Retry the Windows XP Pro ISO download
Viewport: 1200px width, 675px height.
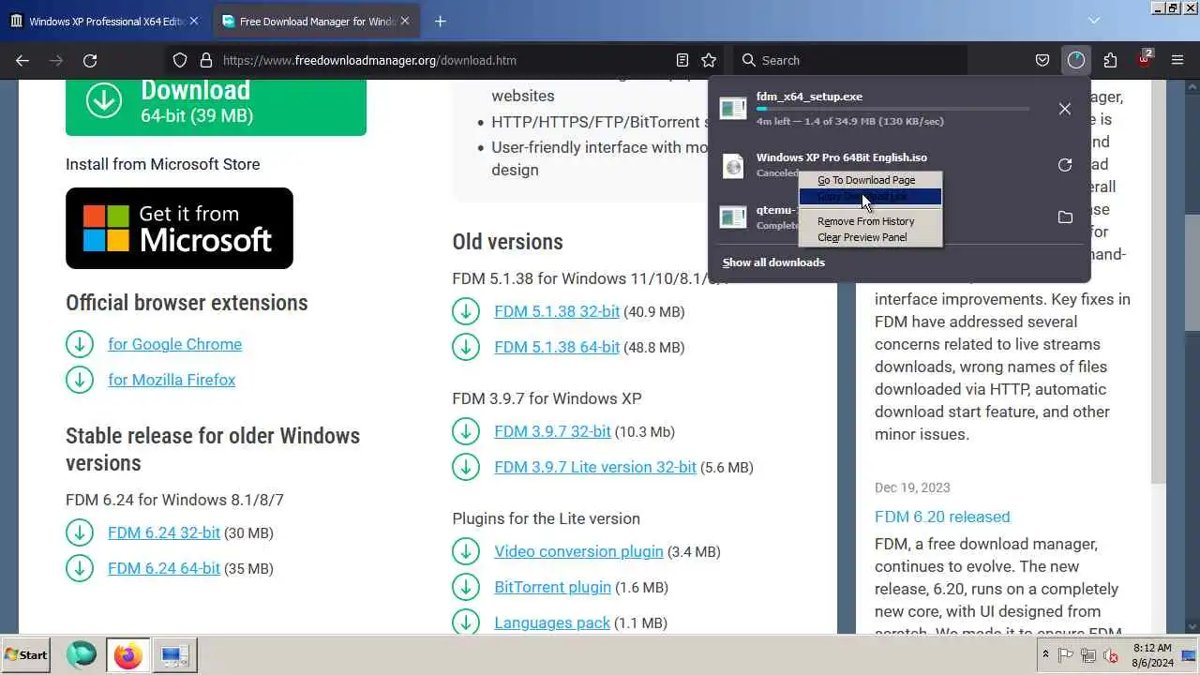click(x=1064, y=165)
